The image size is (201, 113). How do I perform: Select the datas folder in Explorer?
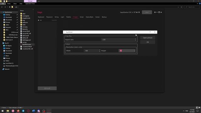coord(24,14)
